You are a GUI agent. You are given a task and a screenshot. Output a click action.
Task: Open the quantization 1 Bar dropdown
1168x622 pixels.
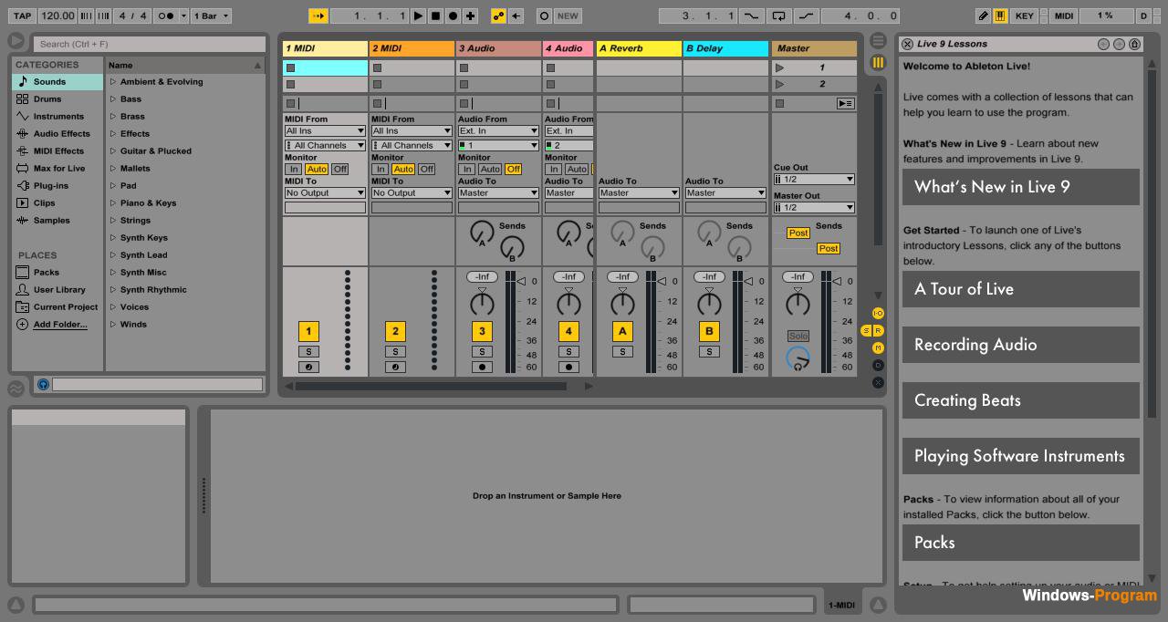coord(213,16)
